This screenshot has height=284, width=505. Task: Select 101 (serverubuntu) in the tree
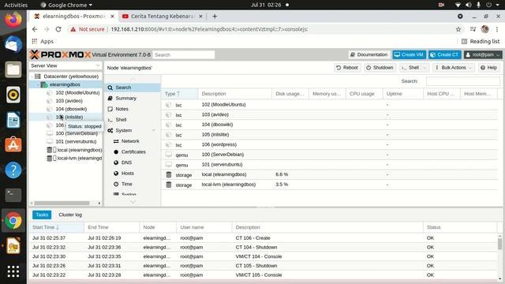[76, 141]
